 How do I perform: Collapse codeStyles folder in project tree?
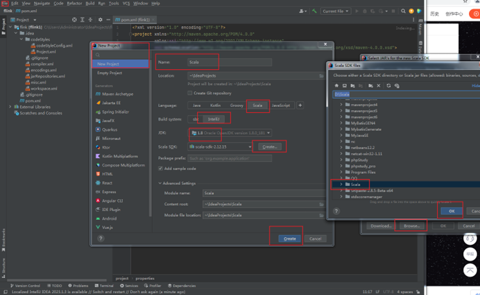(21, 39)
